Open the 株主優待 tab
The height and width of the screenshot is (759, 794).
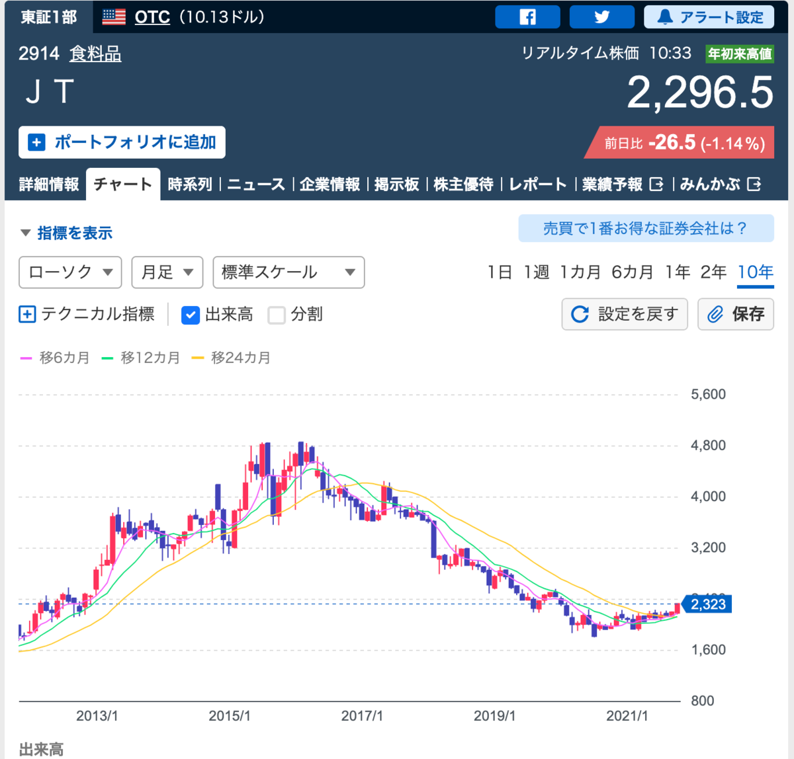(463, 184)
